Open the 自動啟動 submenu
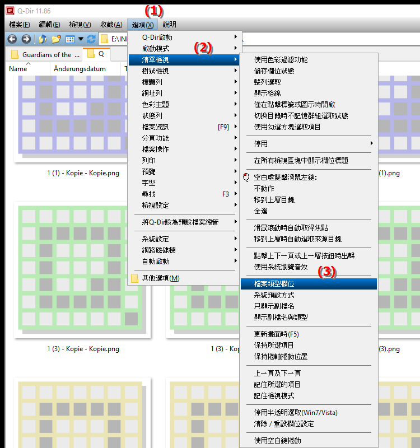420x448 pixels. (x=184, y=262)
